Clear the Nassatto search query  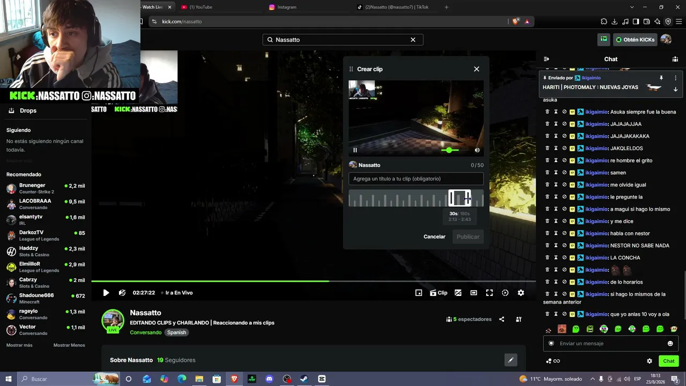[413, 40]
